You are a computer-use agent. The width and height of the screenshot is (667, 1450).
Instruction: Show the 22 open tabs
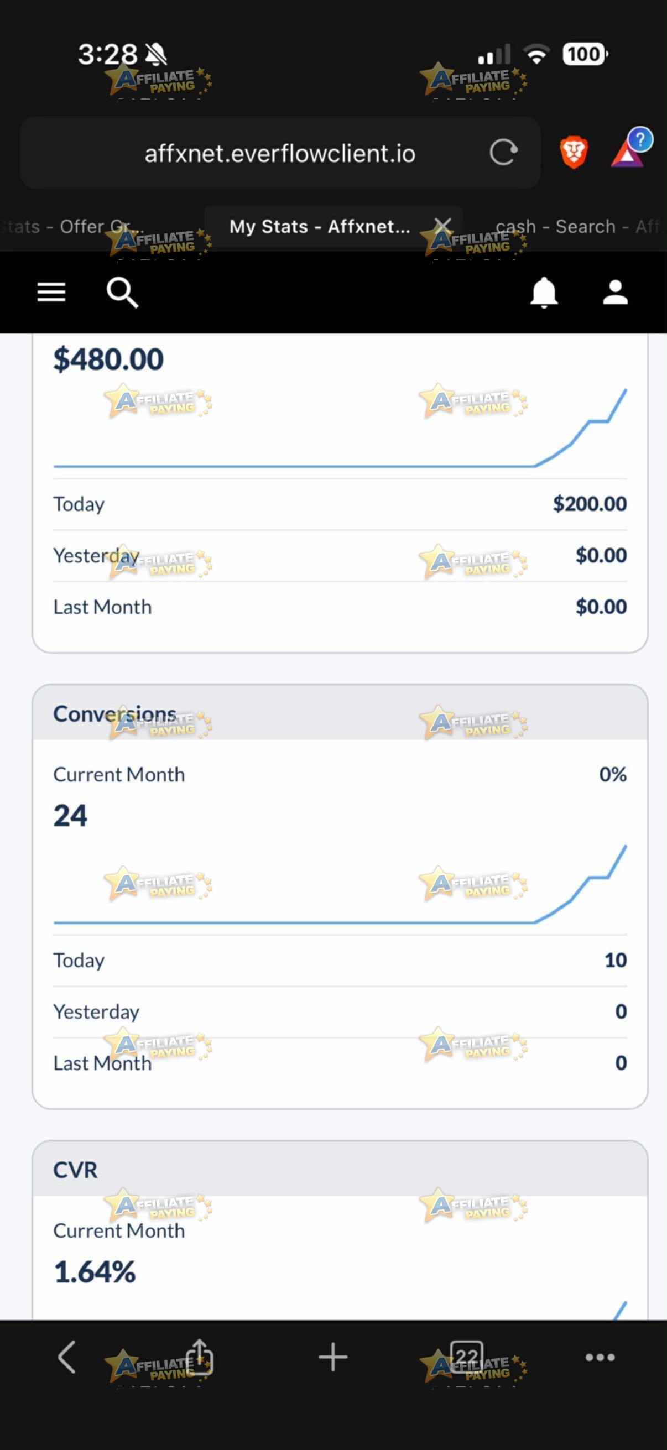click(467, 1357)
